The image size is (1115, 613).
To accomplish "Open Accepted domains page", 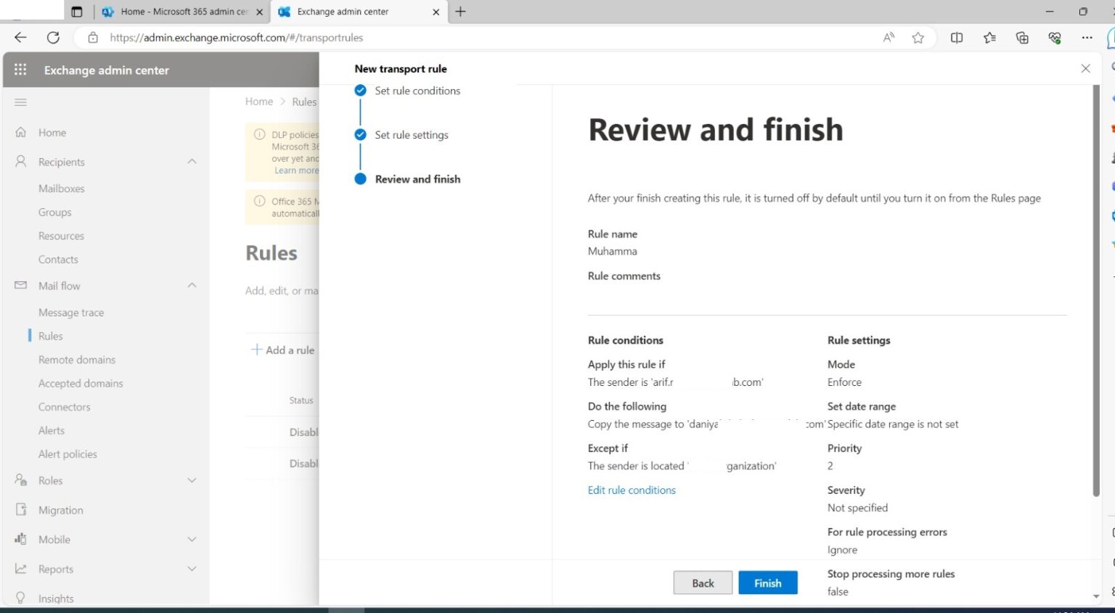I will coord(81,383).
